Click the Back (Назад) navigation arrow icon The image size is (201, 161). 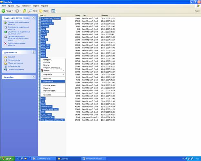pyautogui.click(x=4, y=11)
